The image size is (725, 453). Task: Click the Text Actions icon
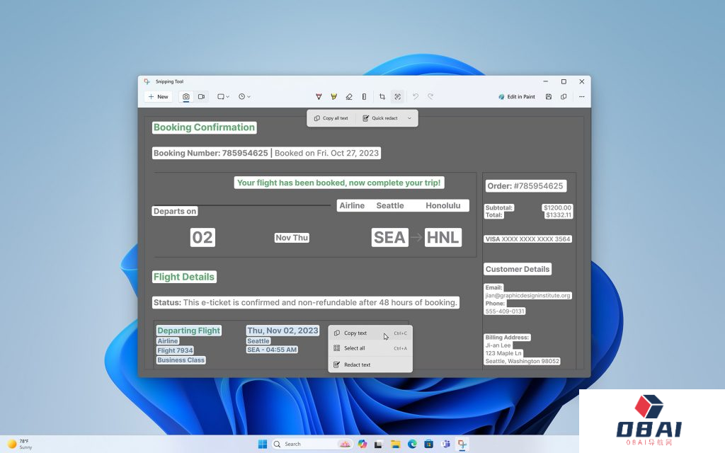pos(398,96)
